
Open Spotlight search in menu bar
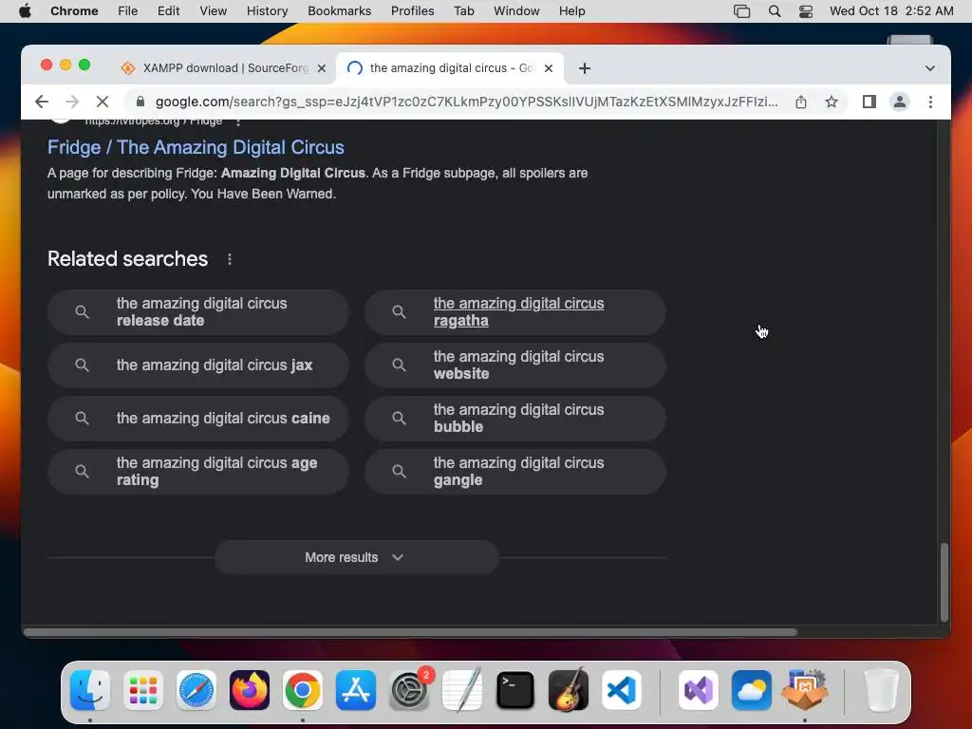click(775, 11)
